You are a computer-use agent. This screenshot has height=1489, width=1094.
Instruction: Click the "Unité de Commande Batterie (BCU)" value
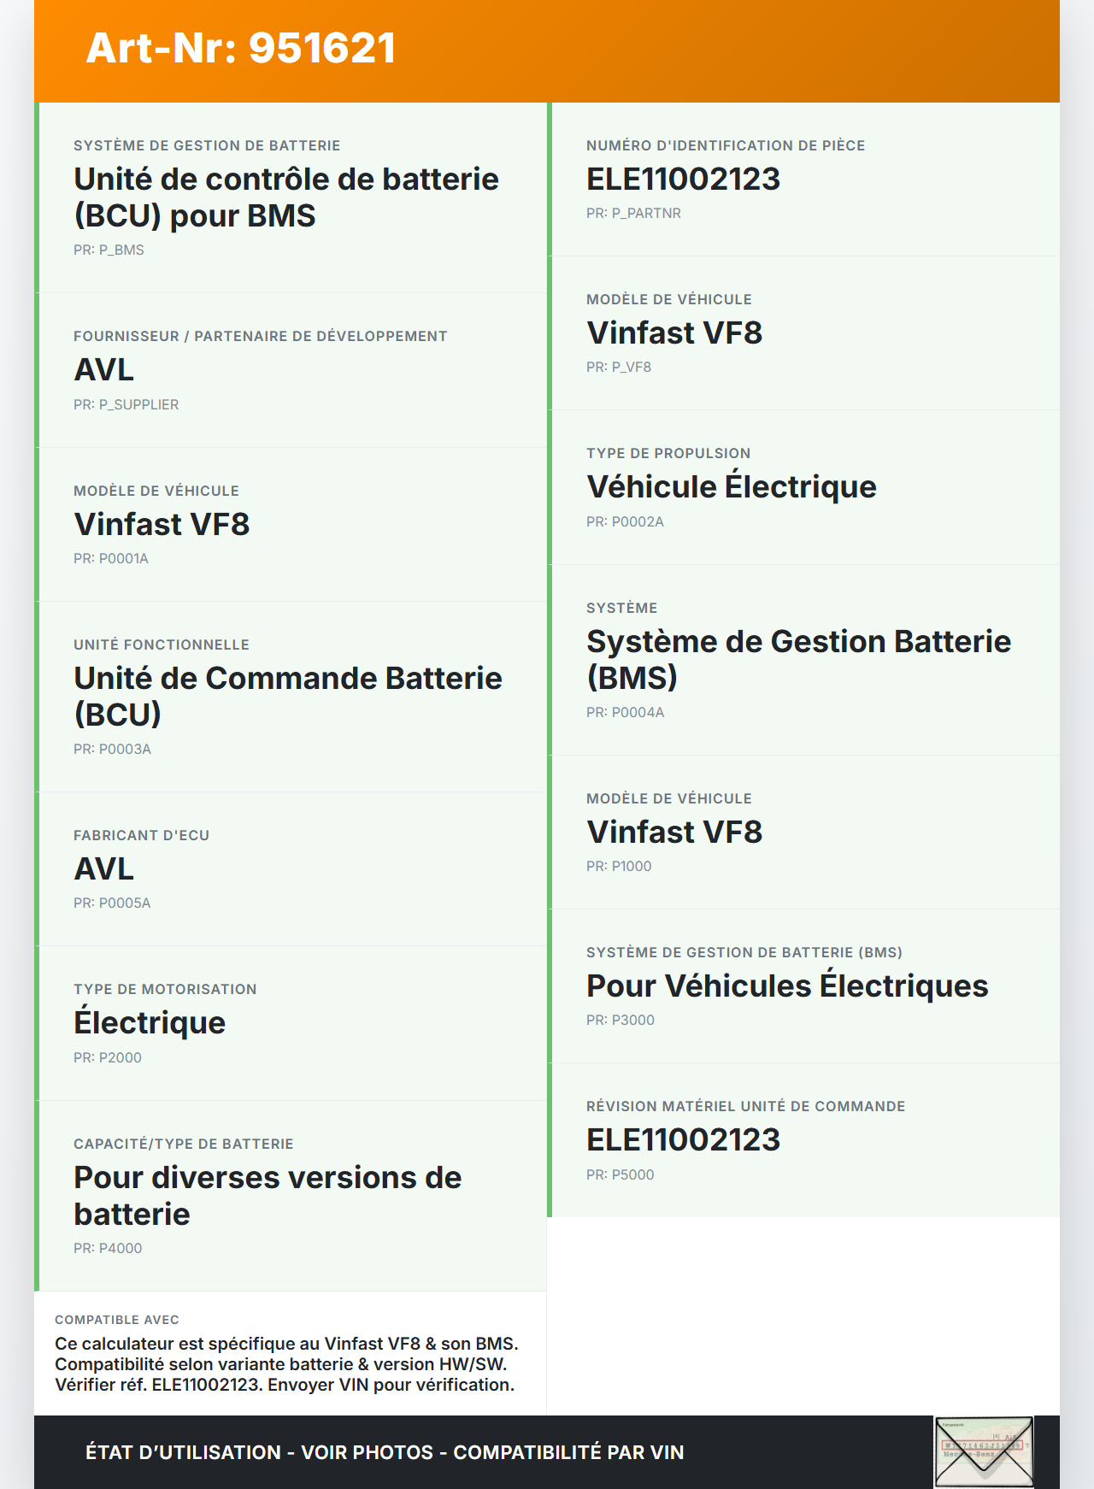point(287,696)
